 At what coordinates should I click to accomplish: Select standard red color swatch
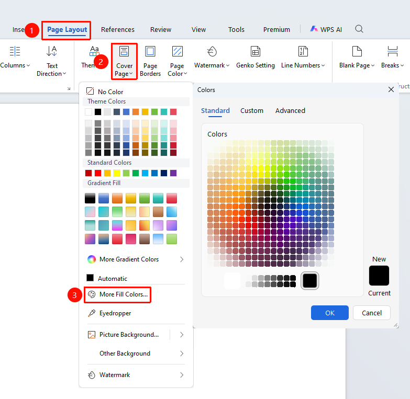tap(98, 173)
